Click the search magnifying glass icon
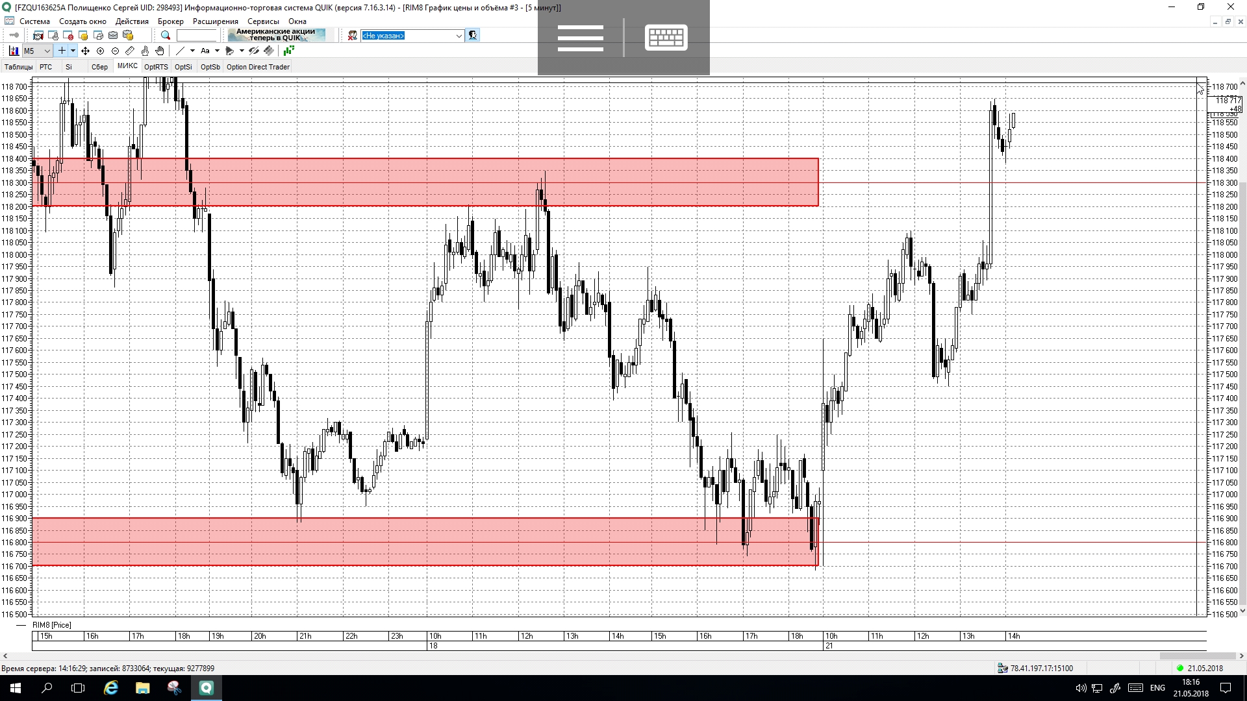The image size is (1247, 701). coord(166,36)
